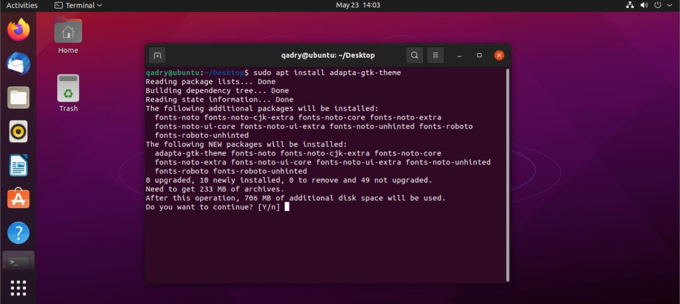The height and width of the screenshot is (304, 680).
Task: Click the terminal vertical scrollbar
Action: (x=507, y=175)
